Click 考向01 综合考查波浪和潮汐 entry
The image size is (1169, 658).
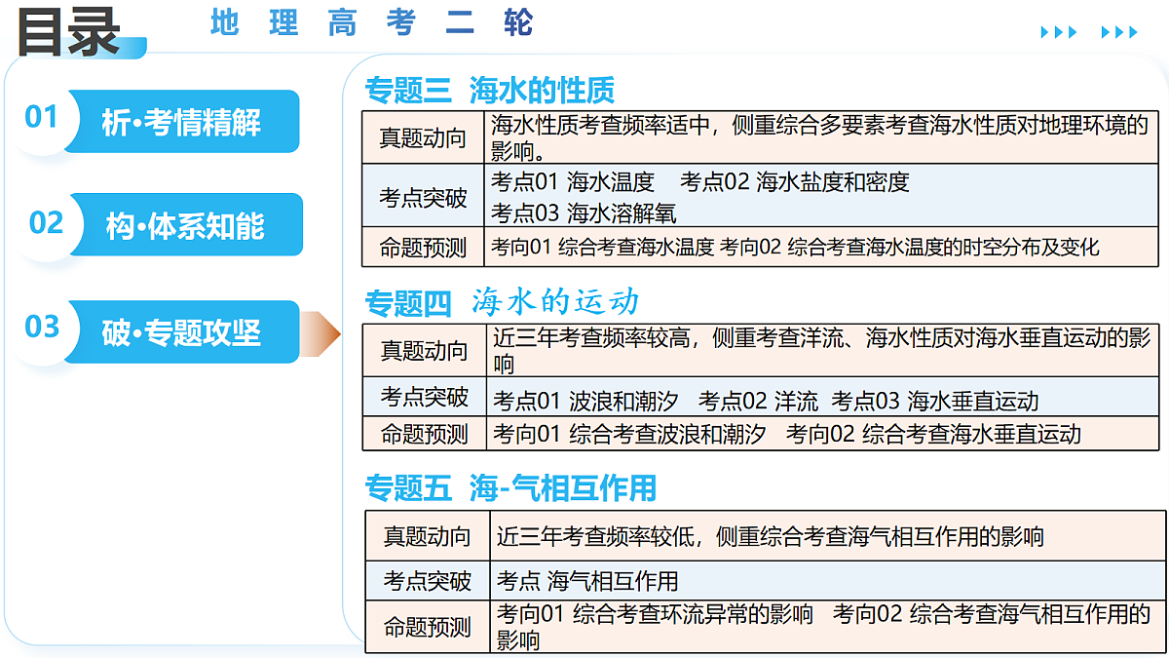[x=629, y=434]
